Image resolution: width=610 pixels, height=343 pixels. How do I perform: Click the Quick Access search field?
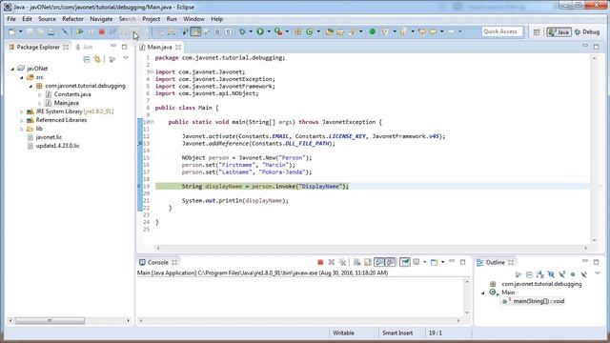click(502, 31)
